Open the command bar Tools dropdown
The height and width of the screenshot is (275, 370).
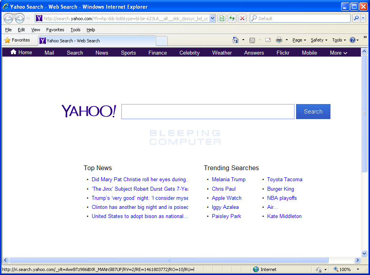[339, 40]
